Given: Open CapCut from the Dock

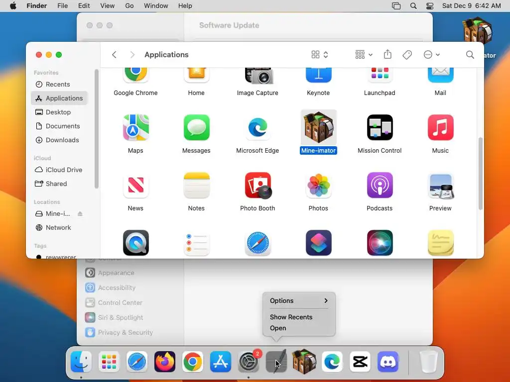Looking at the screenshot, I should (x=360, y=362).
